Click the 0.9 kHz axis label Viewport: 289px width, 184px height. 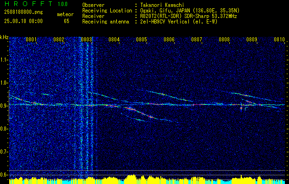(4, 106)
